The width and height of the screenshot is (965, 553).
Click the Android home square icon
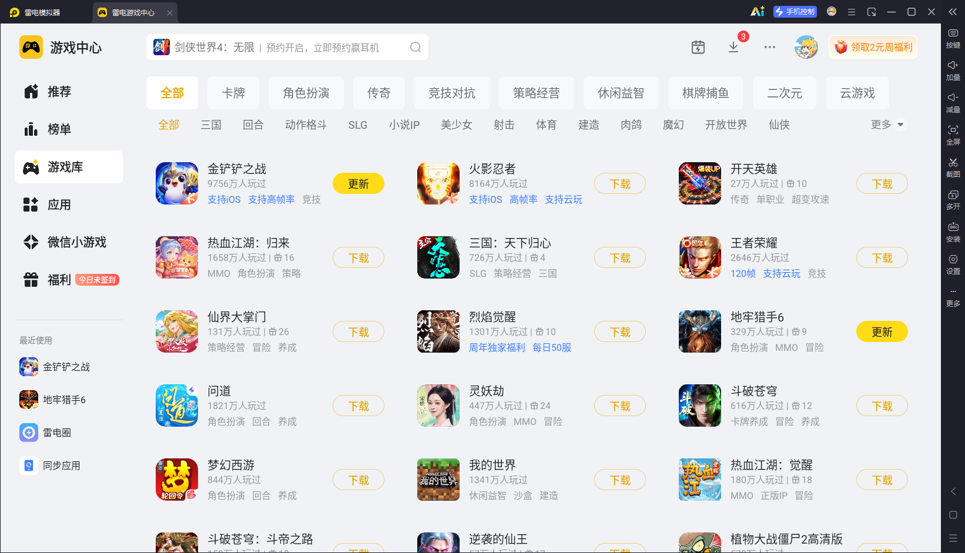point(953,515)
